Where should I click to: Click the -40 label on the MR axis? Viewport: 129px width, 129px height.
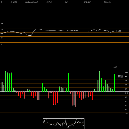tap(126, 101)
